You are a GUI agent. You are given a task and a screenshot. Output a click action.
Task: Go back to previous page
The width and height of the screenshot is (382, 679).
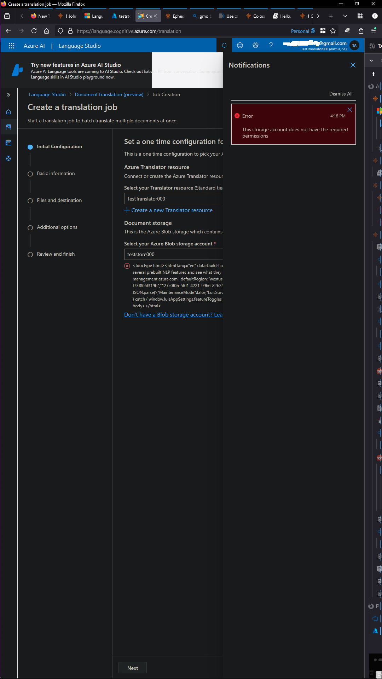click(8, 31)
